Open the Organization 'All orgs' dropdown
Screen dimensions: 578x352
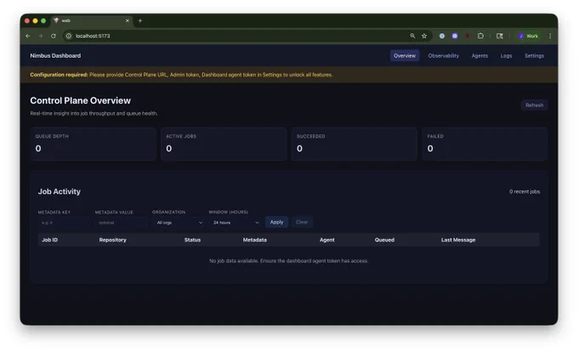[178, 223]
